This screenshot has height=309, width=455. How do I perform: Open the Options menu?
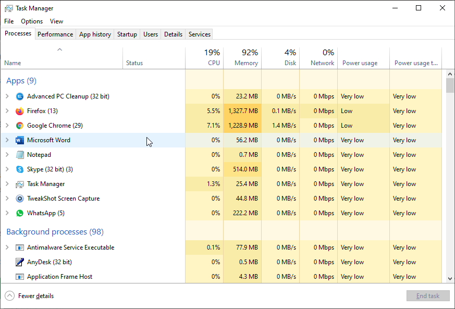pyautogui.click(x=32, y=21)
